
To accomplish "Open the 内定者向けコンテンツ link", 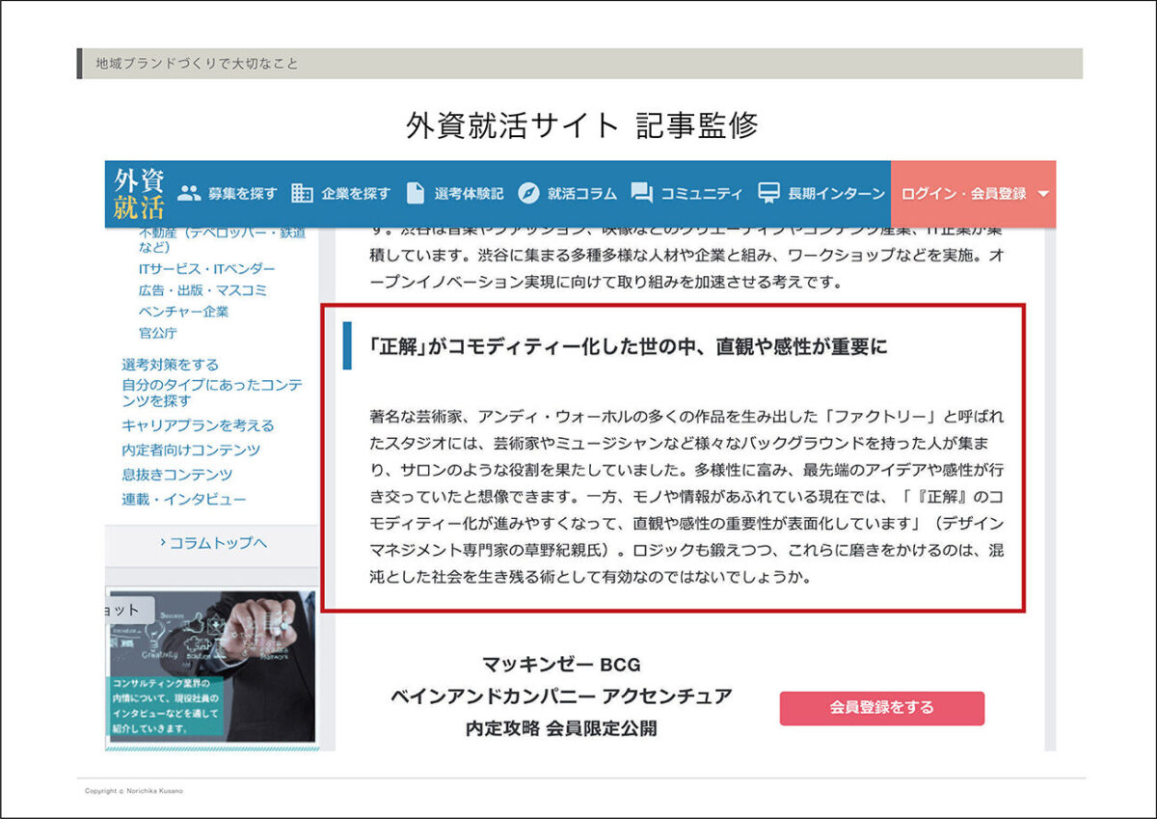I will [191, 450].
